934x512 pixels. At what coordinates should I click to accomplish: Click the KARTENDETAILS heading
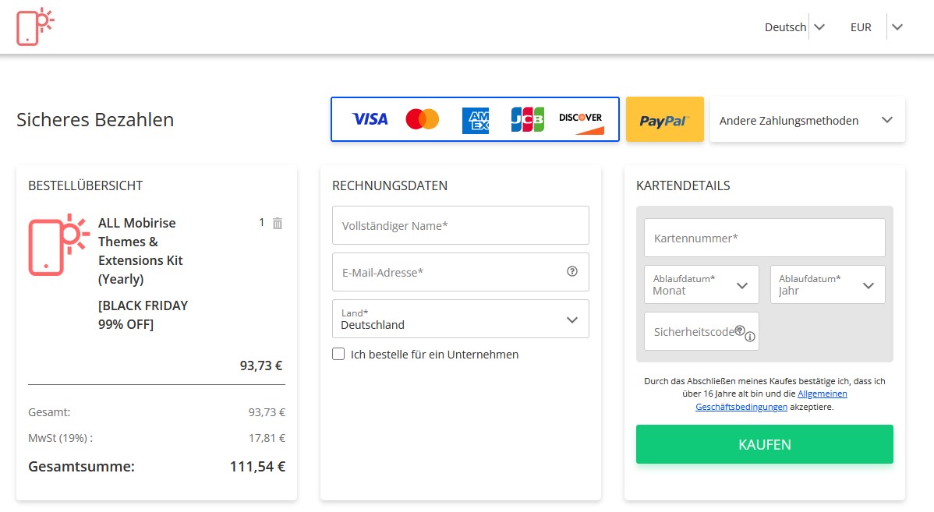pos(683,185)
